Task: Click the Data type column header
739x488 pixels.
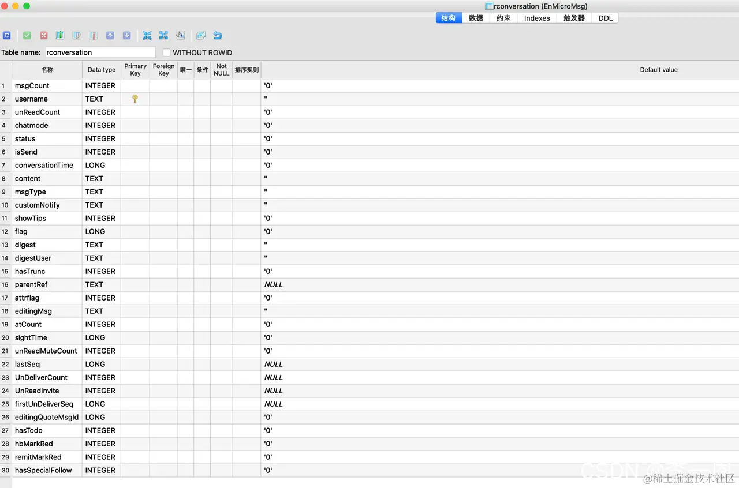Action: coord(102,70)
